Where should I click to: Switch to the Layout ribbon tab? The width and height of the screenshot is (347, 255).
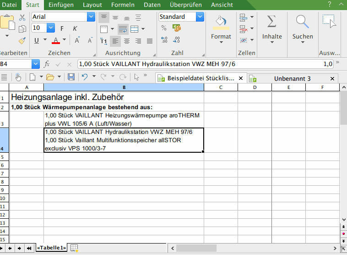click(92, 5)
